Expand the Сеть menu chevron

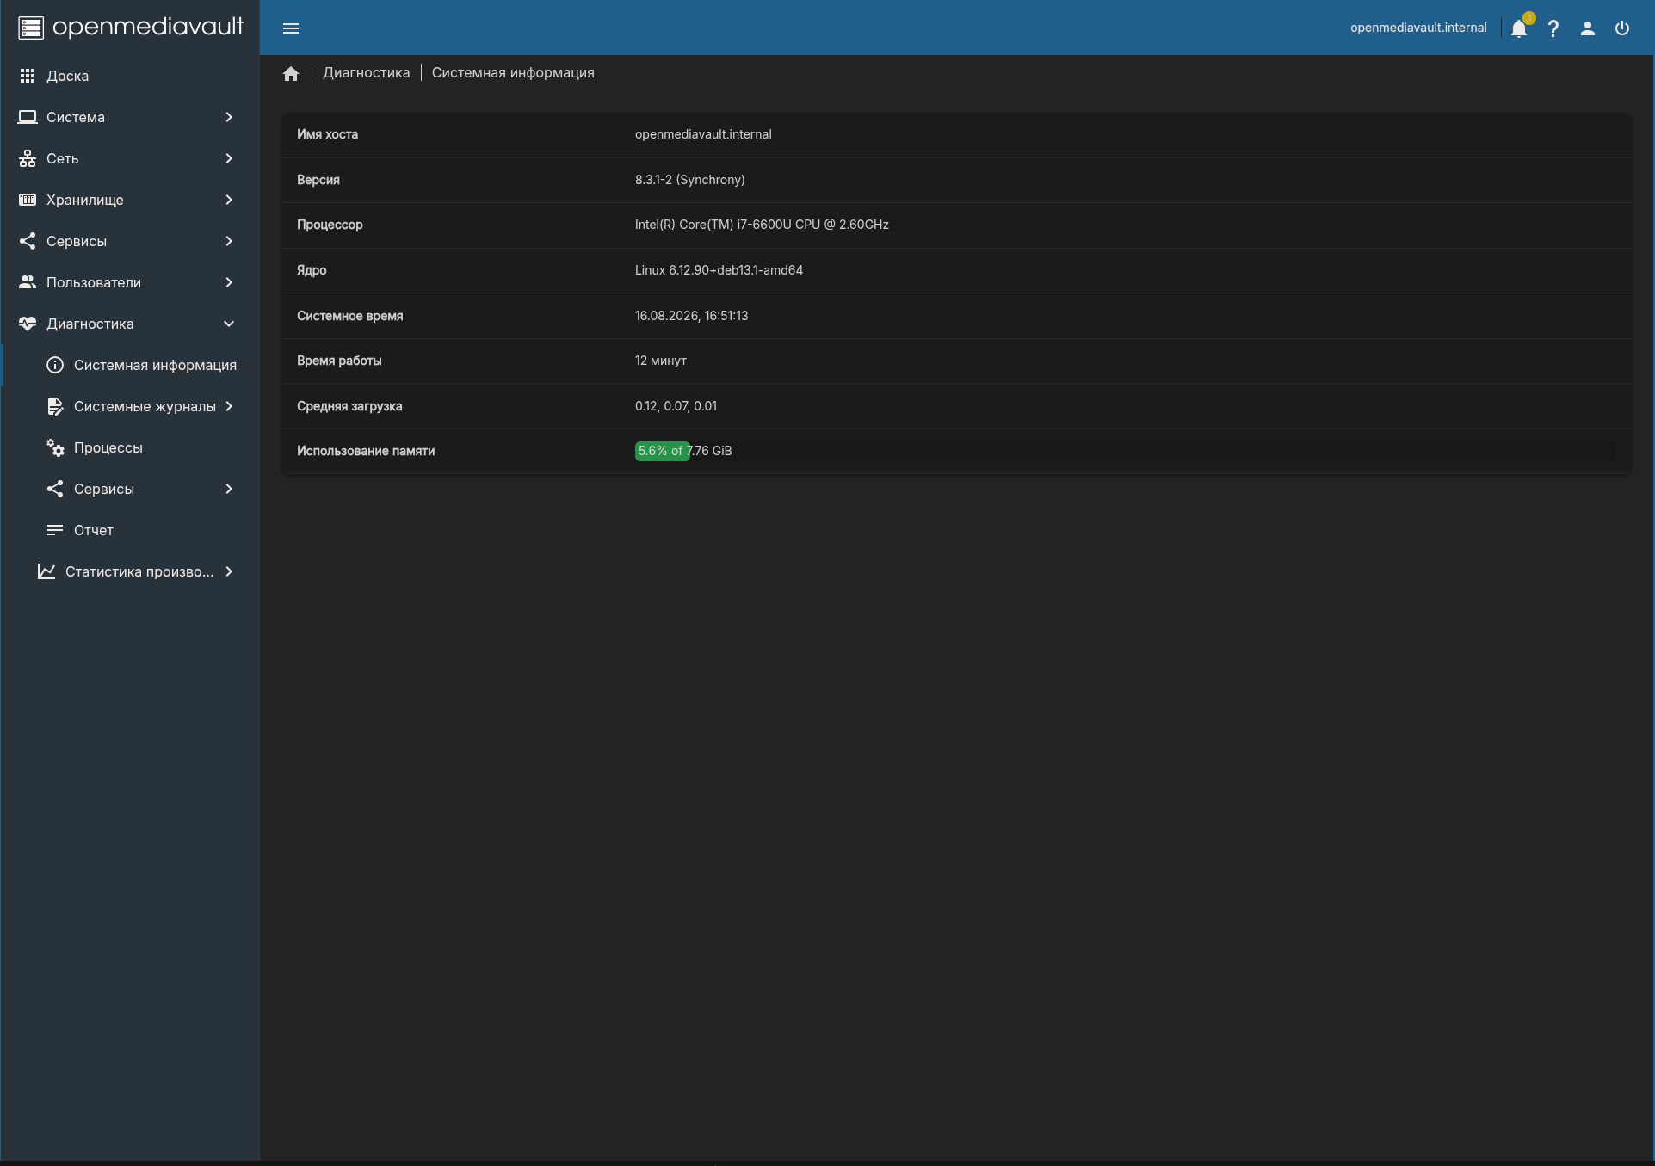pyautogui.click(x=229, y=158)
